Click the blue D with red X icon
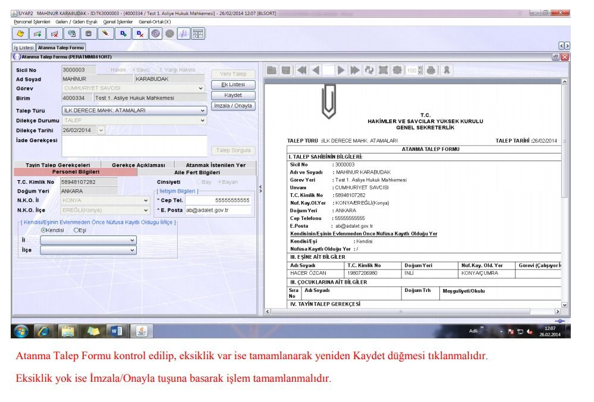Screen dimensions: 594x402 [x=140, y=34]
